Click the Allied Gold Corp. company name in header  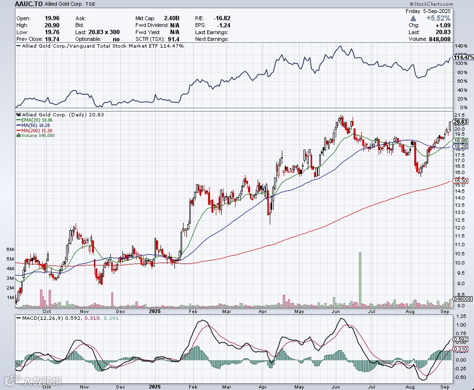[x=63, y=4]
